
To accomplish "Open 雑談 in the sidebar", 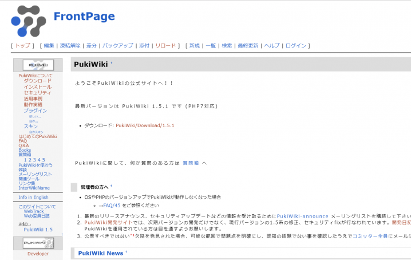I will click(22, 170).
